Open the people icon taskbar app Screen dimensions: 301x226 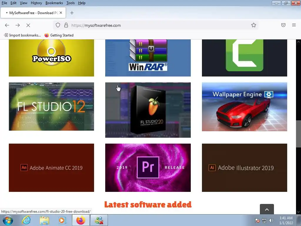click(x=99, y=220)
